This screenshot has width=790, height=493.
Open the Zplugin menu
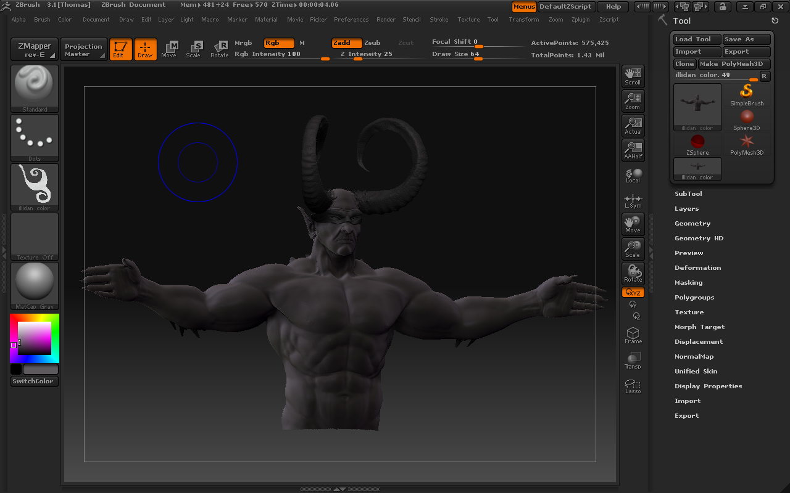580,20
